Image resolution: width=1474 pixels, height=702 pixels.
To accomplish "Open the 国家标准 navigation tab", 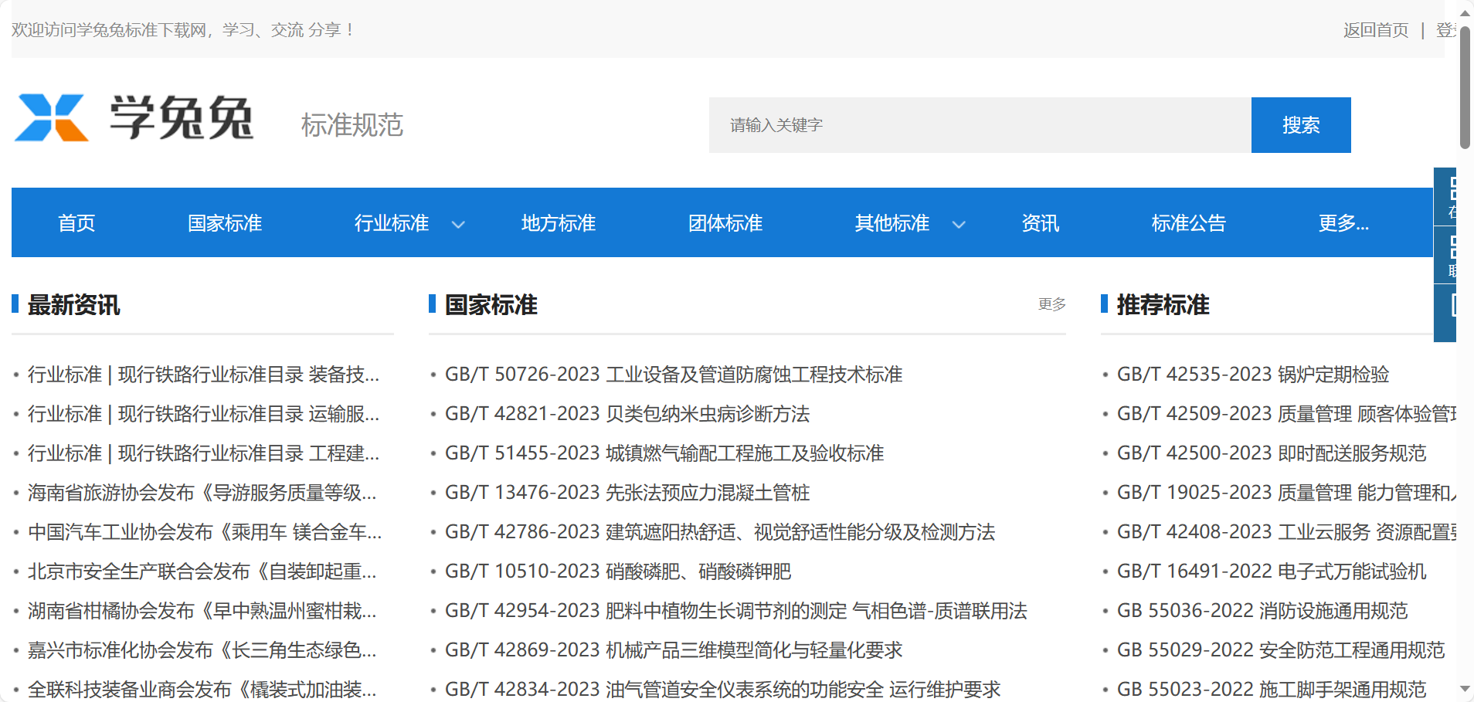I will [225, 223].
